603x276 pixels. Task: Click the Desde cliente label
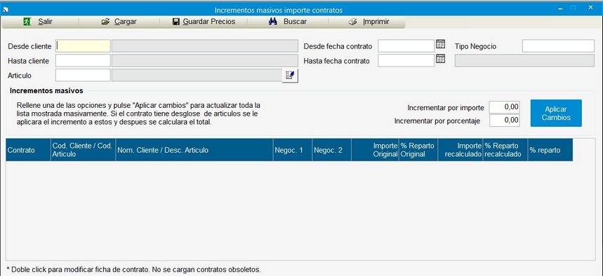[29, 46]
